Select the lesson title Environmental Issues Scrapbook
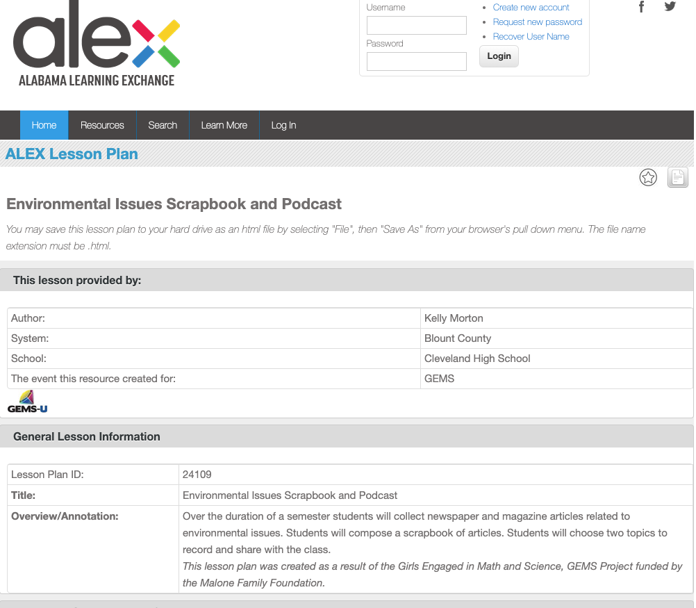The width and height of the screenshot is (696, 608). coord(173,204)
